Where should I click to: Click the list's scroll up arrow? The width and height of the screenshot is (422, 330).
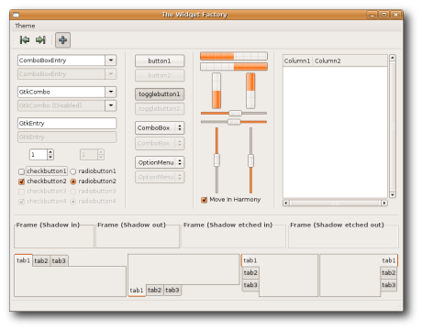(393, 58)
